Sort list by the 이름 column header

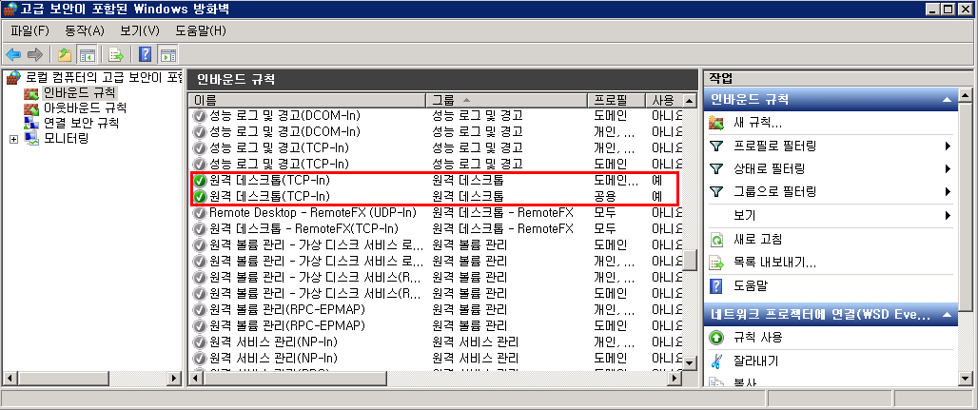[307, 100]
